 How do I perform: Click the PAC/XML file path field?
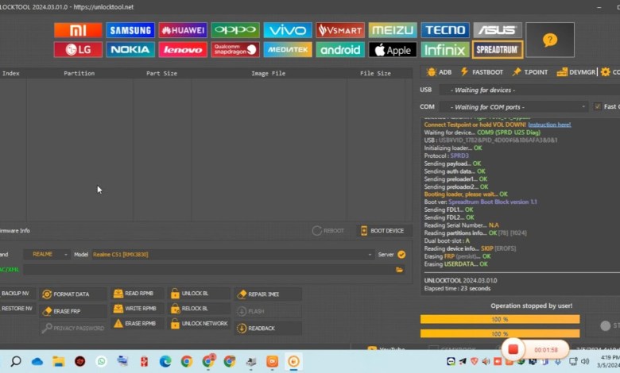pyautogui.click(x=209, y=270)
